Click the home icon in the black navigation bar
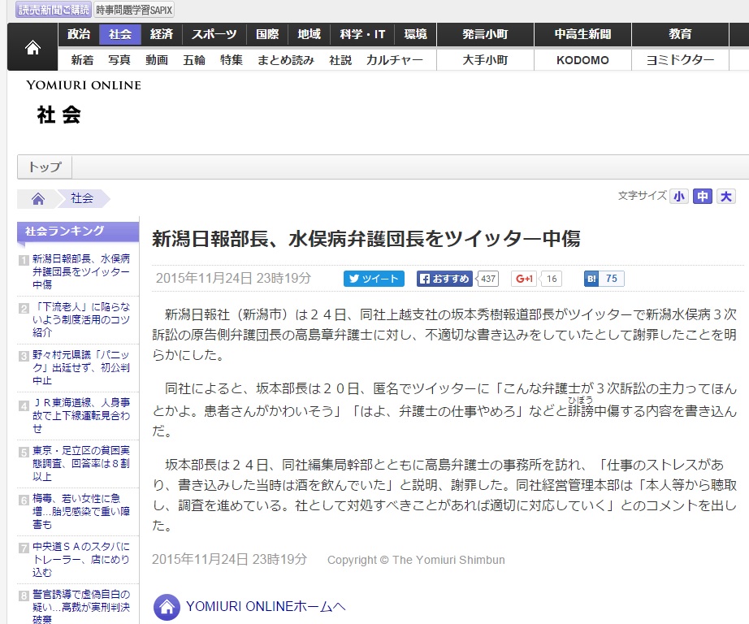749x624 pixels. 32,47
